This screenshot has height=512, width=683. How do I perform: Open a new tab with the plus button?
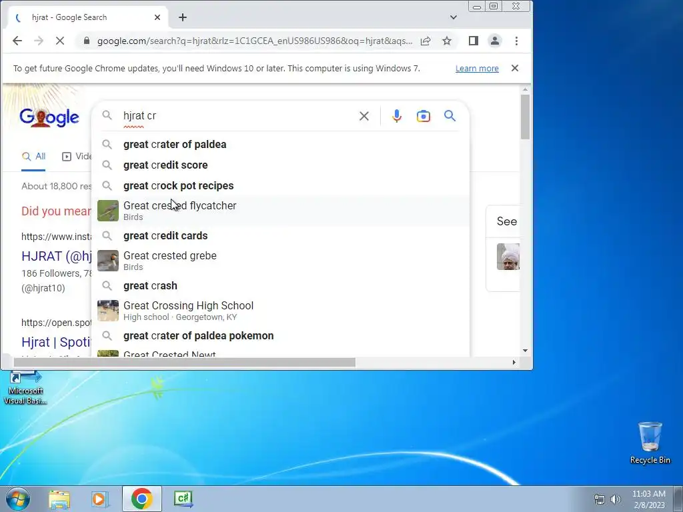pyautogui.click(x=183, y=17)
